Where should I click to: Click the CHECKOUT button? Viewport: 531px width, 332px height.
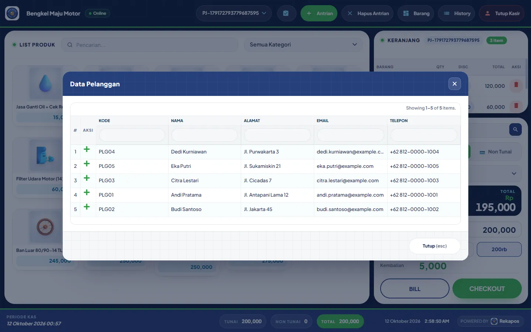click(487, 289)
